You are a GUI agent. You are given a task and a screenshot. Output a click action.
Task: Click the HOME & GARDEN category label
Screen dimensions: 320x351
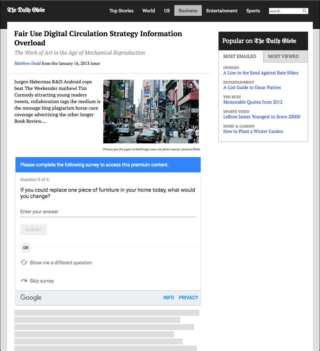click(239, 126)
